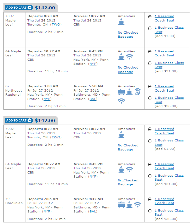Select Business Class radio for 67 Northeast Regional
Screen dimensions: 191x224
click(150, 98)
